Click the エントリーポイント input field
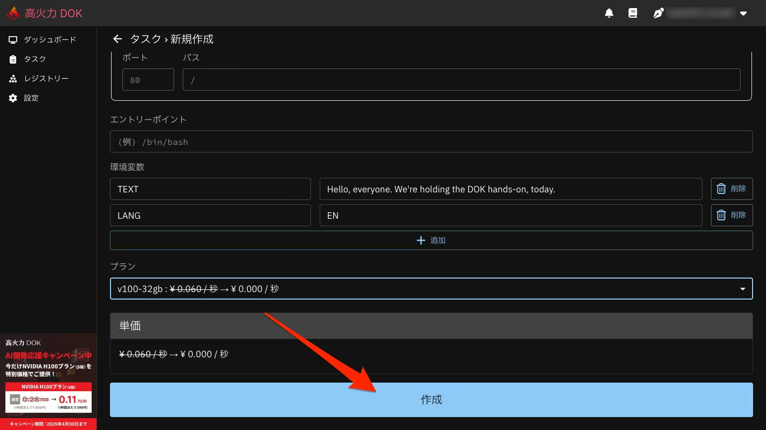 [431, 142]
